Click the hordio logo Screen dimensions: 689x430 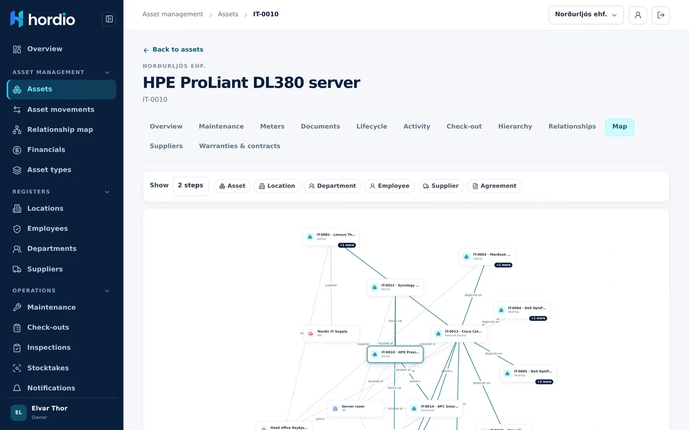(43, 19)
